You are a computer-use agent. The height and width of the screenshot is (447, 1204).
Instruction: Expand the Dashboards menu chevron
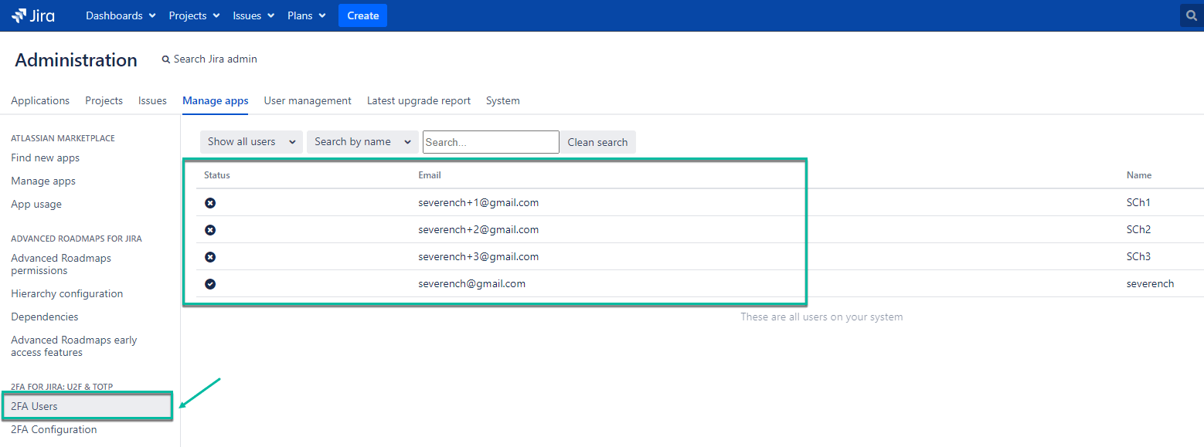click(151, 15)
